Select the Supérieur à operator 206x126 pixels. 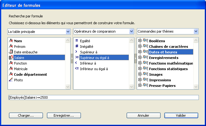pyautogui.click(x=88, y=52)
